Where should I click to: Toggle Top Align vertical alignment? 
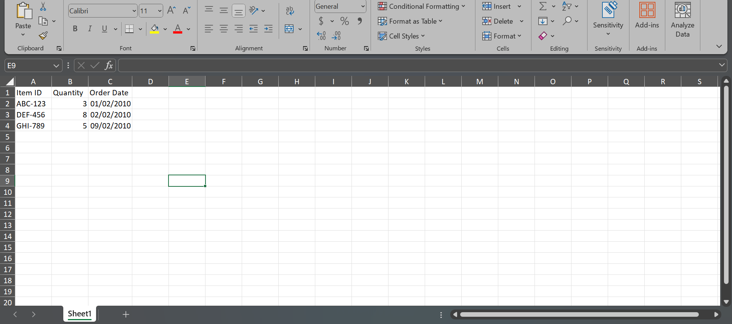[x=209, y=10]
